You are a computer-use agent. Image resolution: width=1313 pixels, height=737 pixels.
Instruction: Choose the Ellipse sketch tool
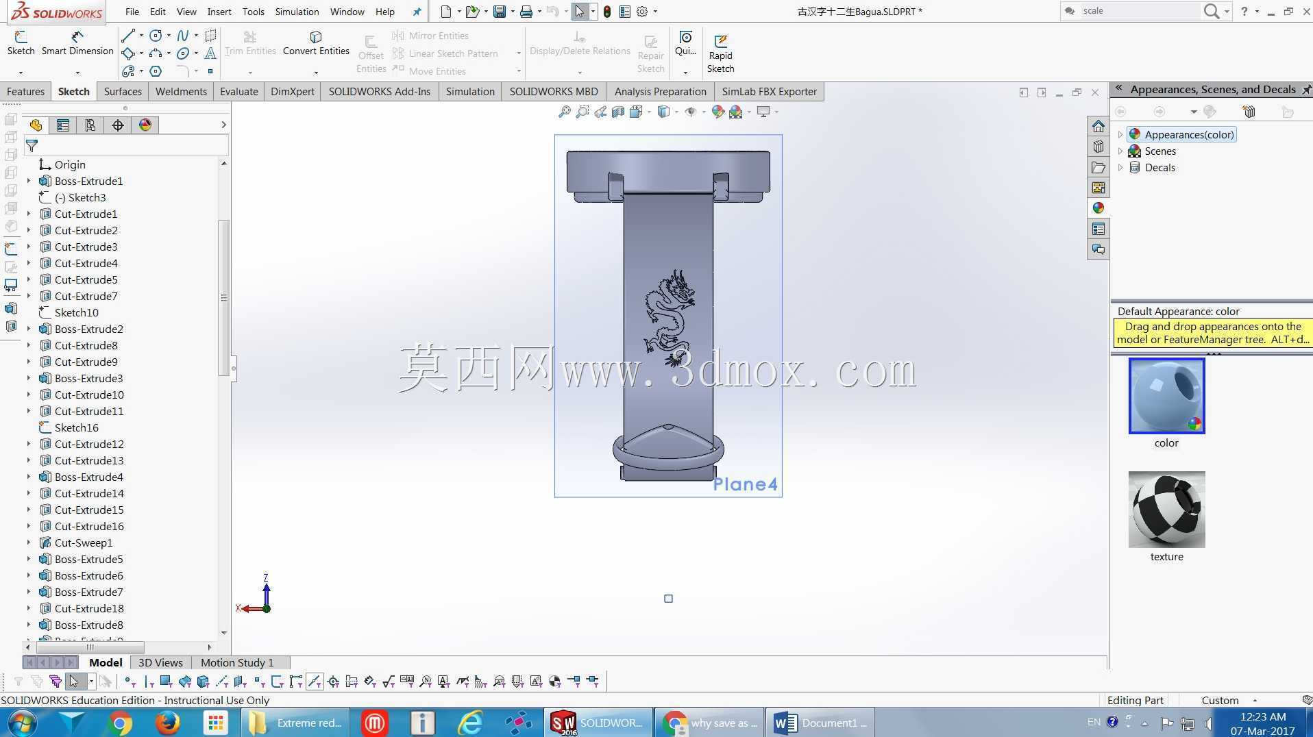tap(182, 53)
